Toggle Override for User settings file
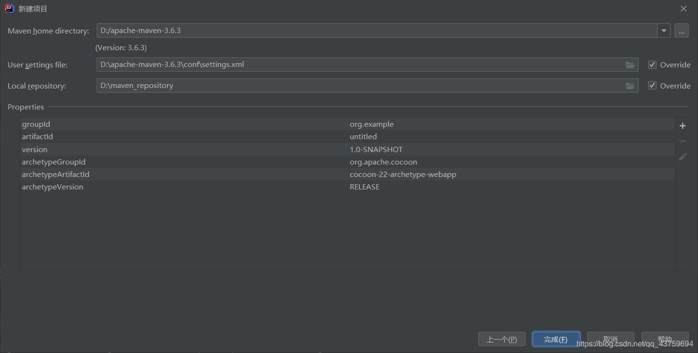 coord(652,65)
